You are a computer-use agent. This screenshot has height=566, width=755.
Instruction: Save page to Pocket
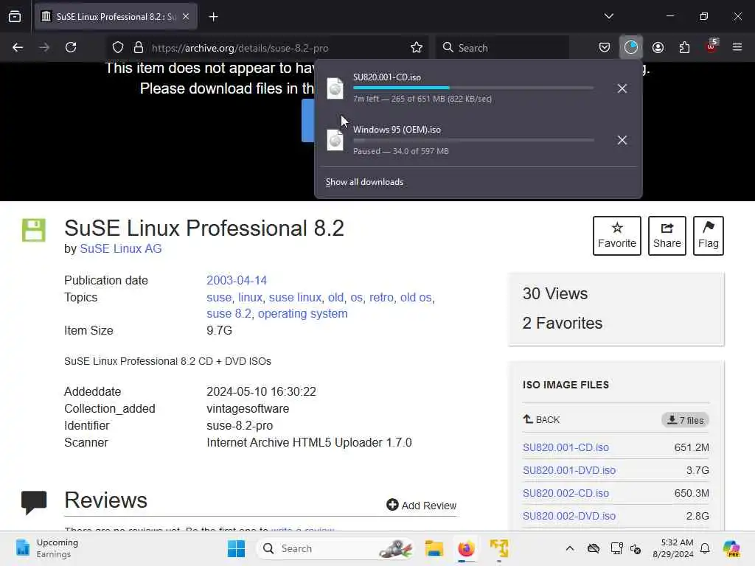[x=605, y=47]
